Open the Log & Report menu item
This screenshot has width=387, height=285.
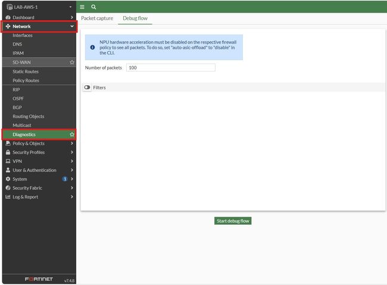(x=39, y=197)
